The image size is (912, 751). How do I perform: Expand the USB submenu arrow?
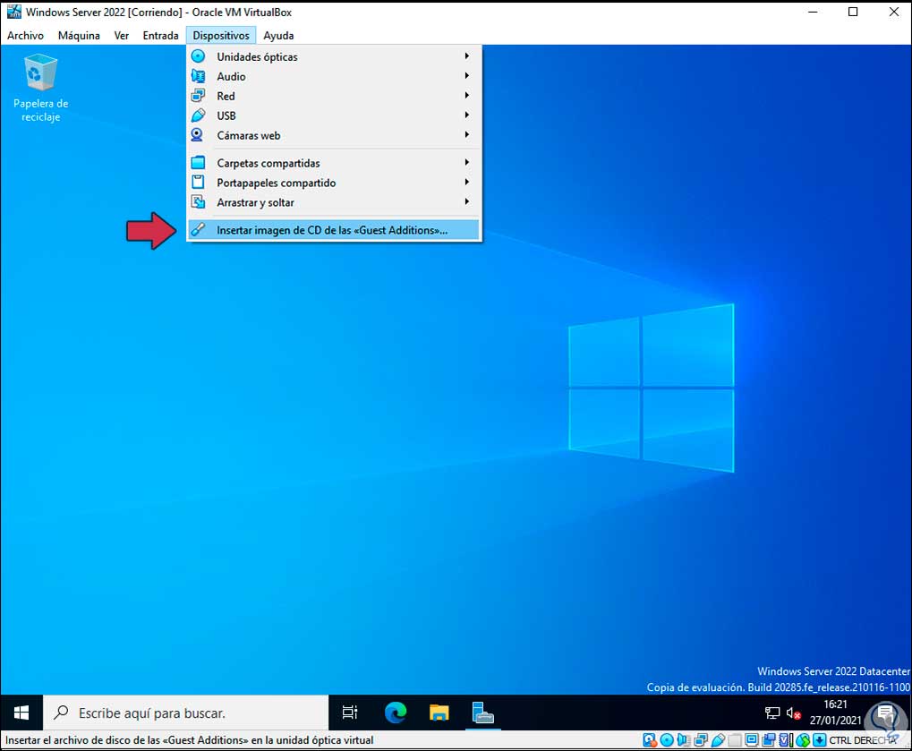(x=466, y=115)
